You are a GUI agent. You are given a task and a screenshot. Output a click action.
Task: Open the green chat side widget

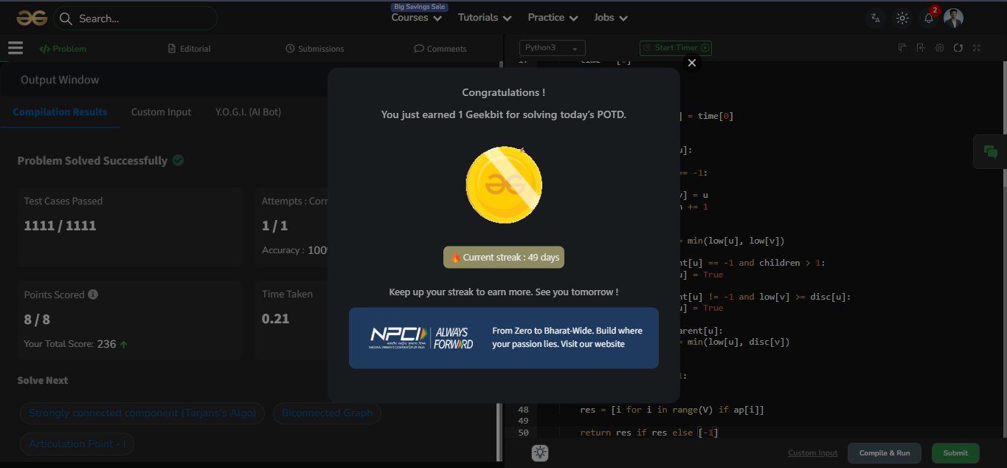click(990, 152)
